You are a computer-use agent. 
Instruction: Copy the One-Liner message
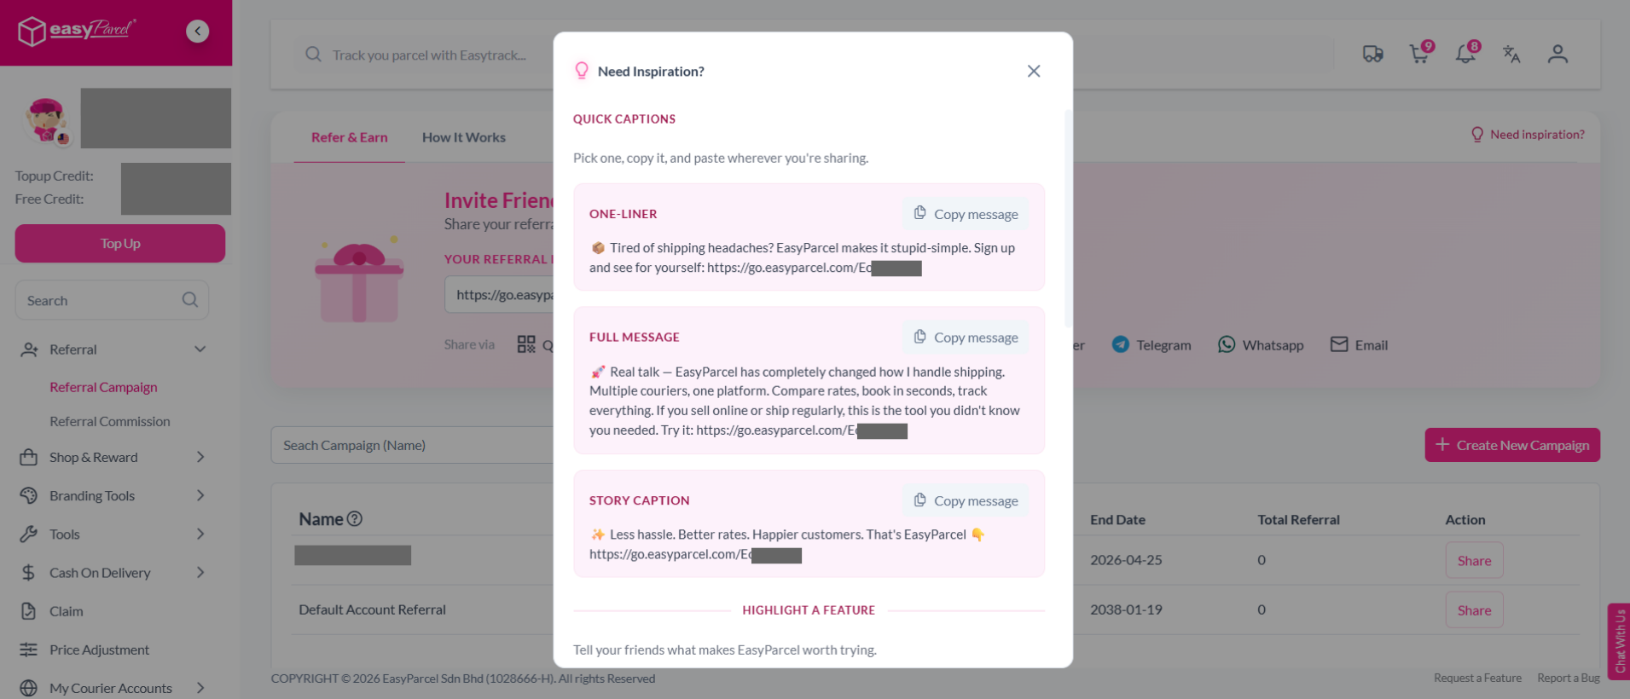[x=966, y=214]
